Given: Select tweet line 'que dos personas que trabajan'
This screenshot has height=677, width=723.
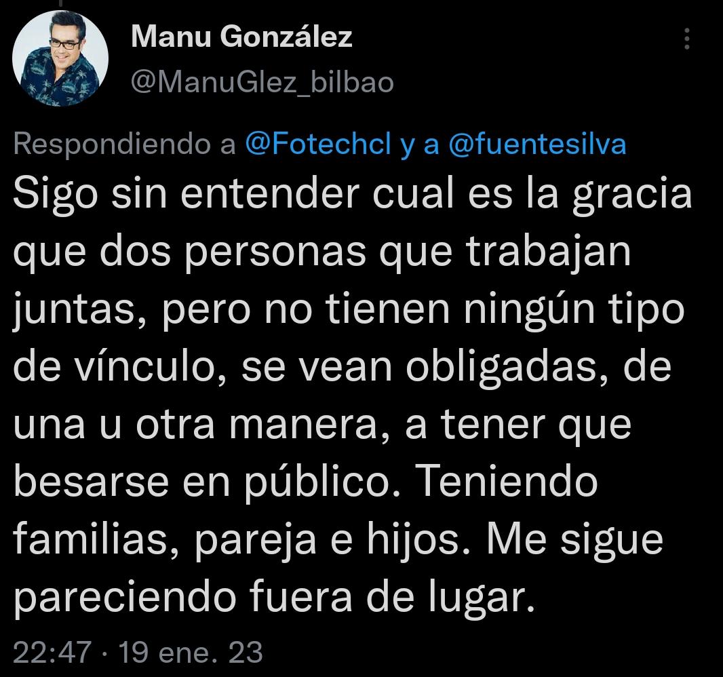Looking at the screenshot, I should 322,254.
